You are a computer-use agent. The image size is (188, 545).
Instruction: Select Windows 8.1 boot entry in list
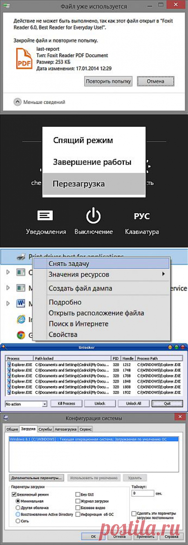point(94,438)
